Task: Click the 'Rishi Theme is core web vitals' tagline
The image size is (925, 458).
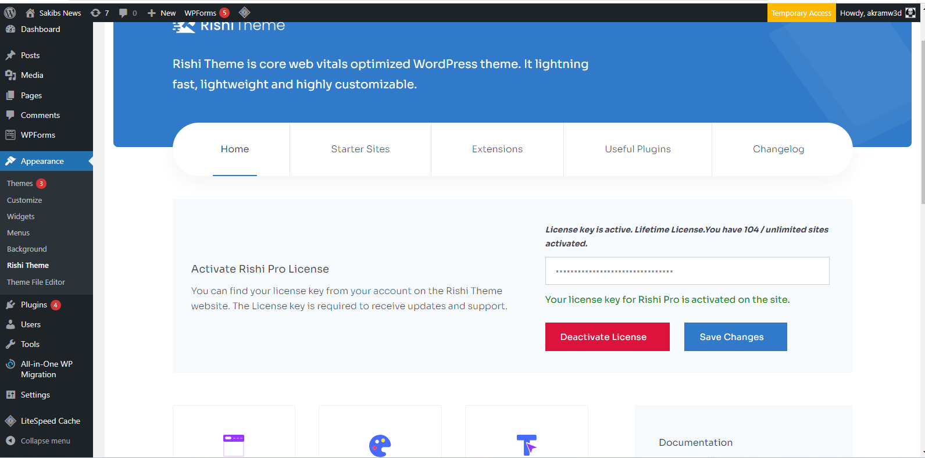Action: (380, 74)
